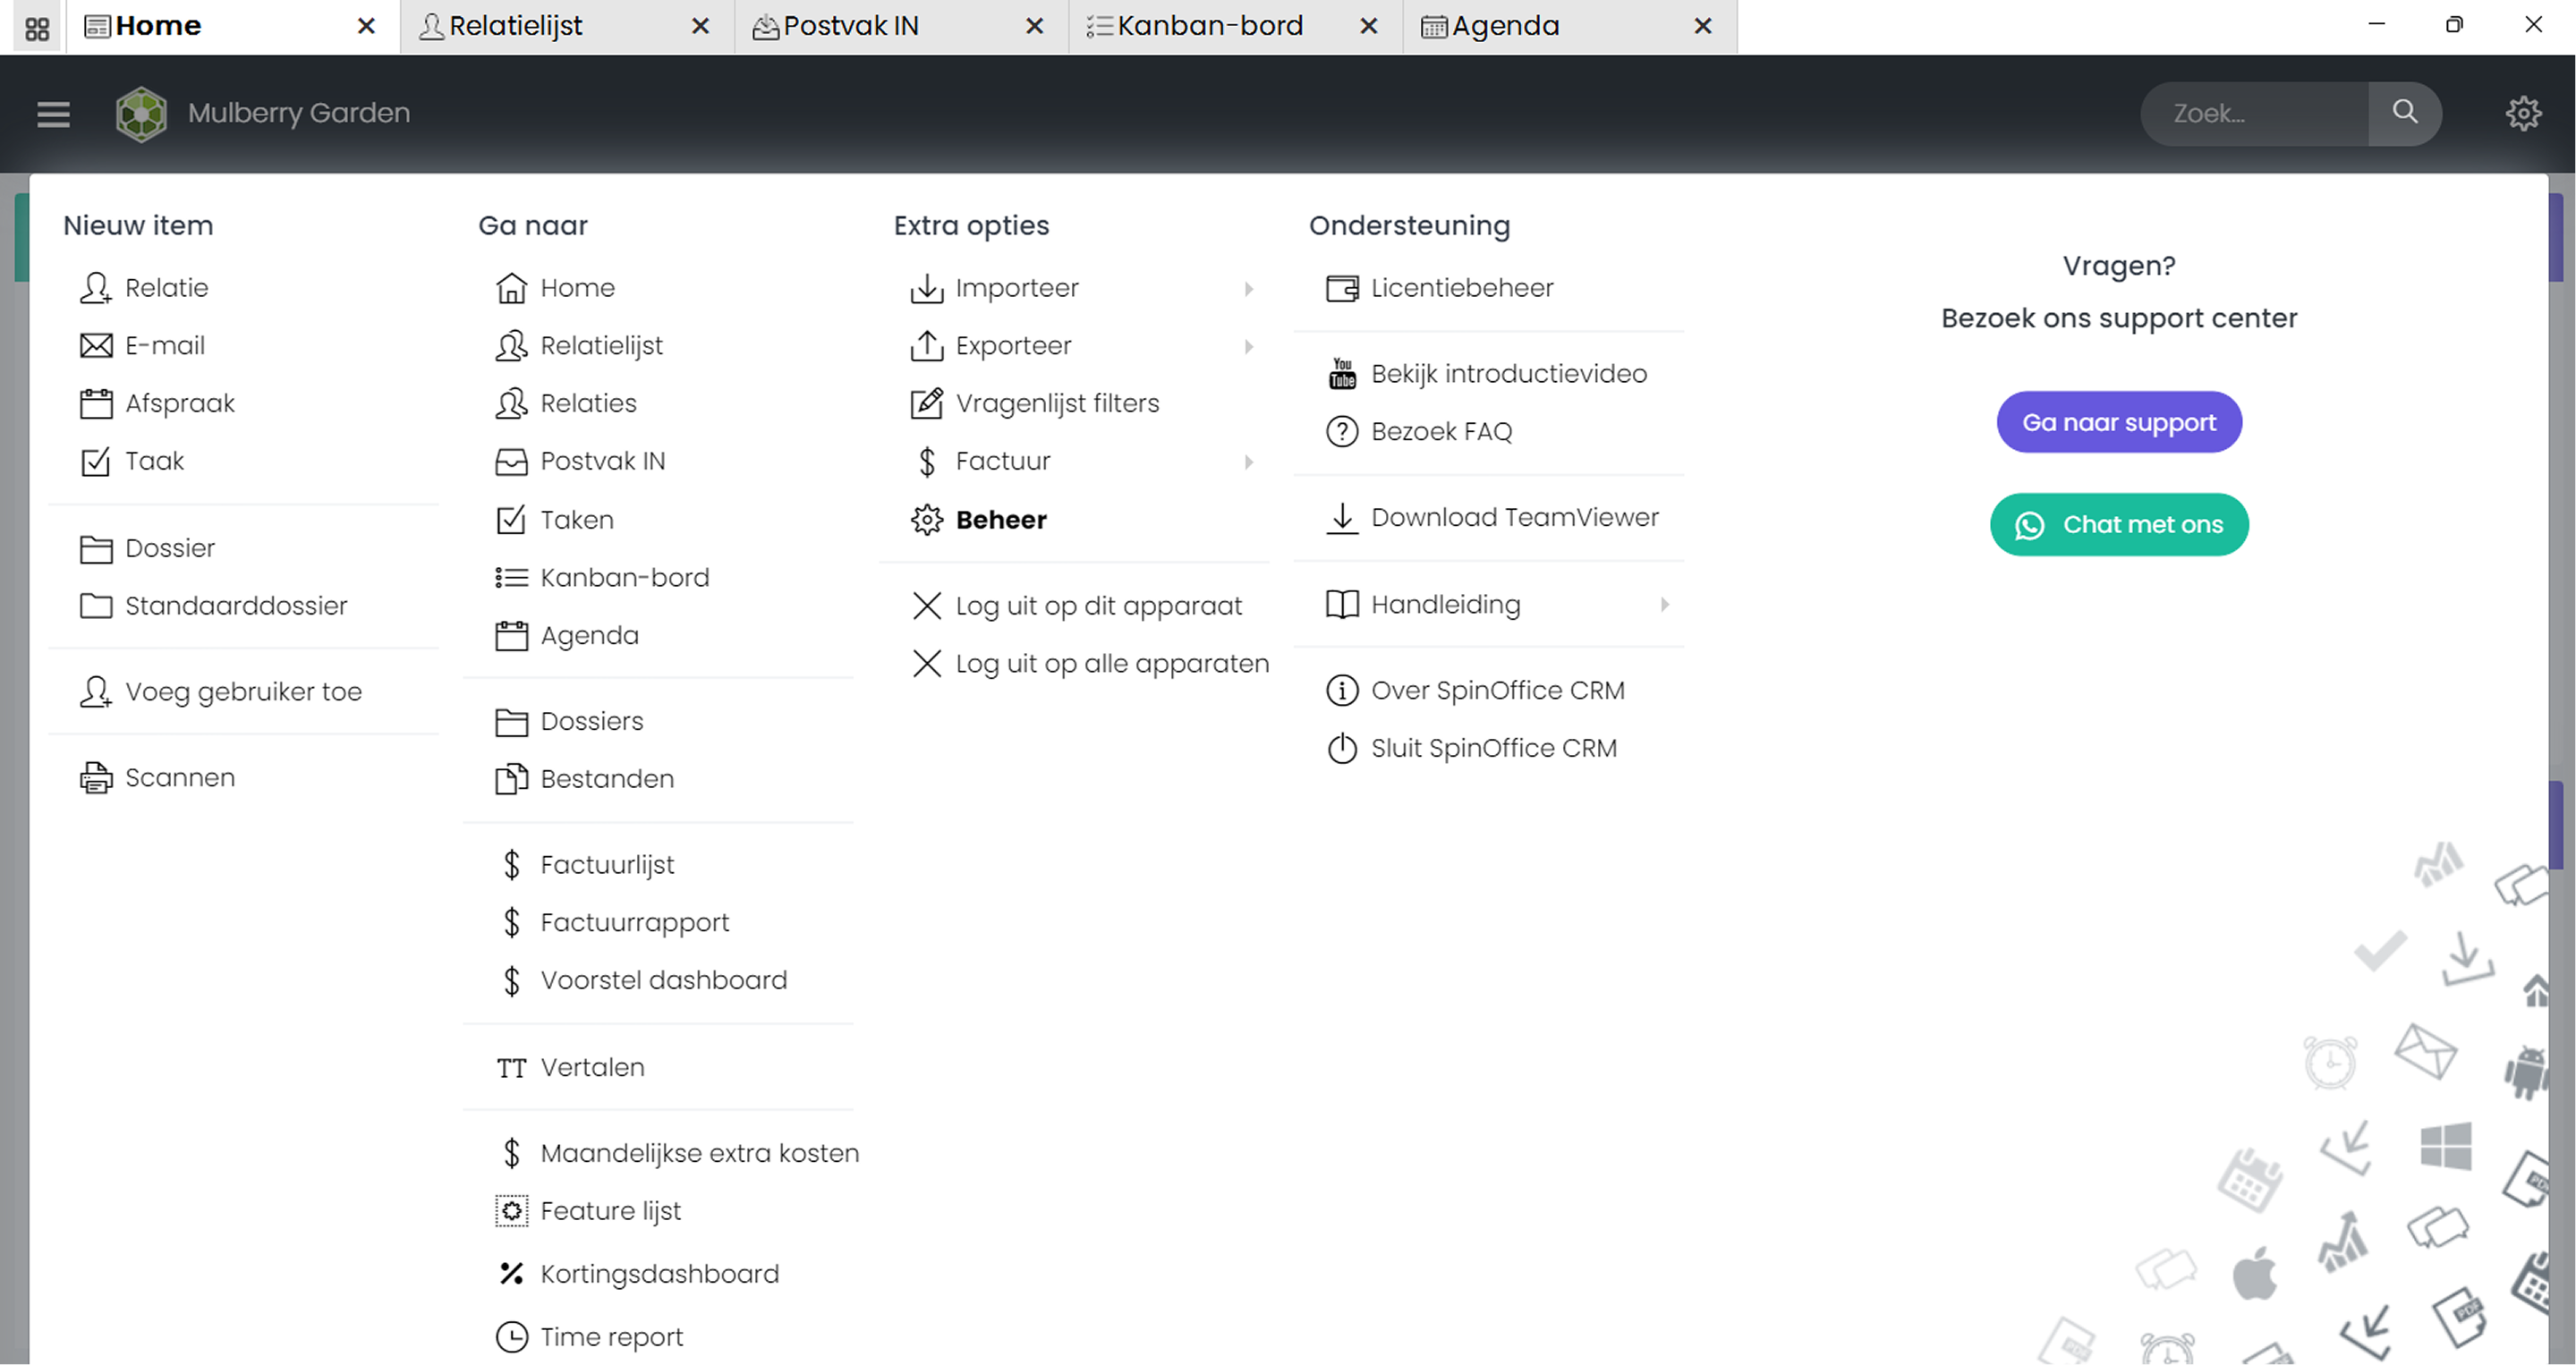The height and width of the screenshot is (1365, 2576).
Task: Expand the Factuur submenu arrow
Action: (1249, 462)
